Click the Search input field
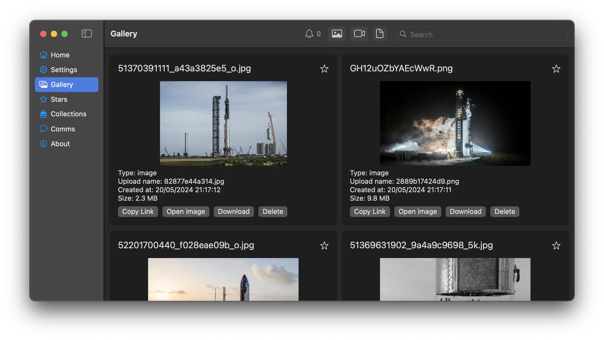Screen dimensions: 604x340 (487, 34)
